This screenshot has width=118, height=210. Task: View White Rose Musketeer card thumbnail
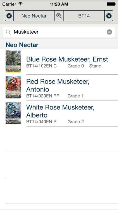tap(13, 113)
